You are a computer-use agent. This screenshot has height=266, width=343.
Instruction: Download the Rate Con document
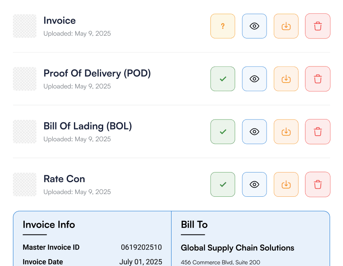(286, 184)
